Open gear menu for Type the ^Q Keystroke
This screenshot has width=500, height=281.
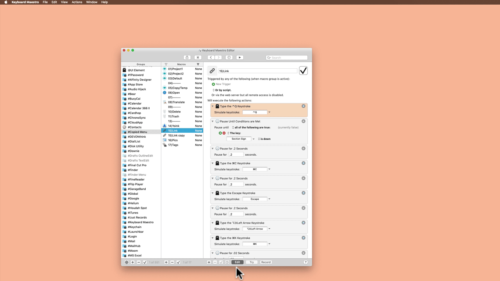pos(304,106)
